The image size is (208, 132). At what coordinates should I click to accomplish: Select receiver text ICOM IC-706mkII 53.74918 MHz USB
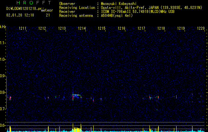click(x=138, y=12)
